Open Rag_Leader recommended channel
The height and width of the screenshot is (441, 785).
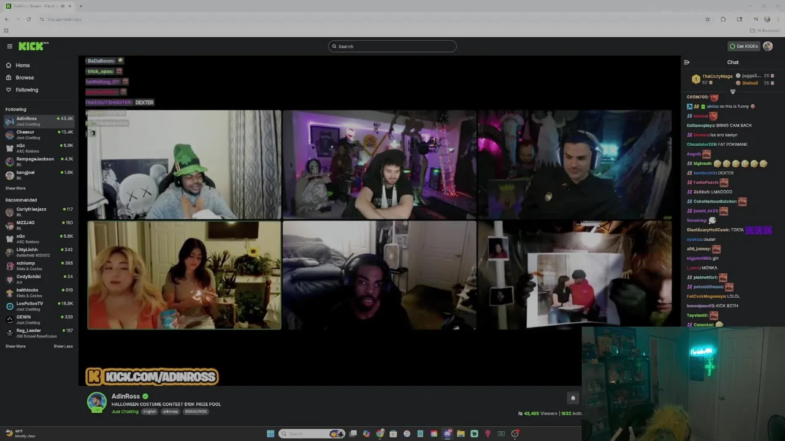39,333
